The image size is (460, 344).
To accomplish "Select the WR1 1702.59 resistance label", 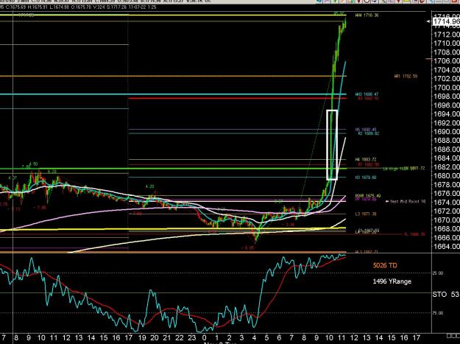I will tap(406, 77).
